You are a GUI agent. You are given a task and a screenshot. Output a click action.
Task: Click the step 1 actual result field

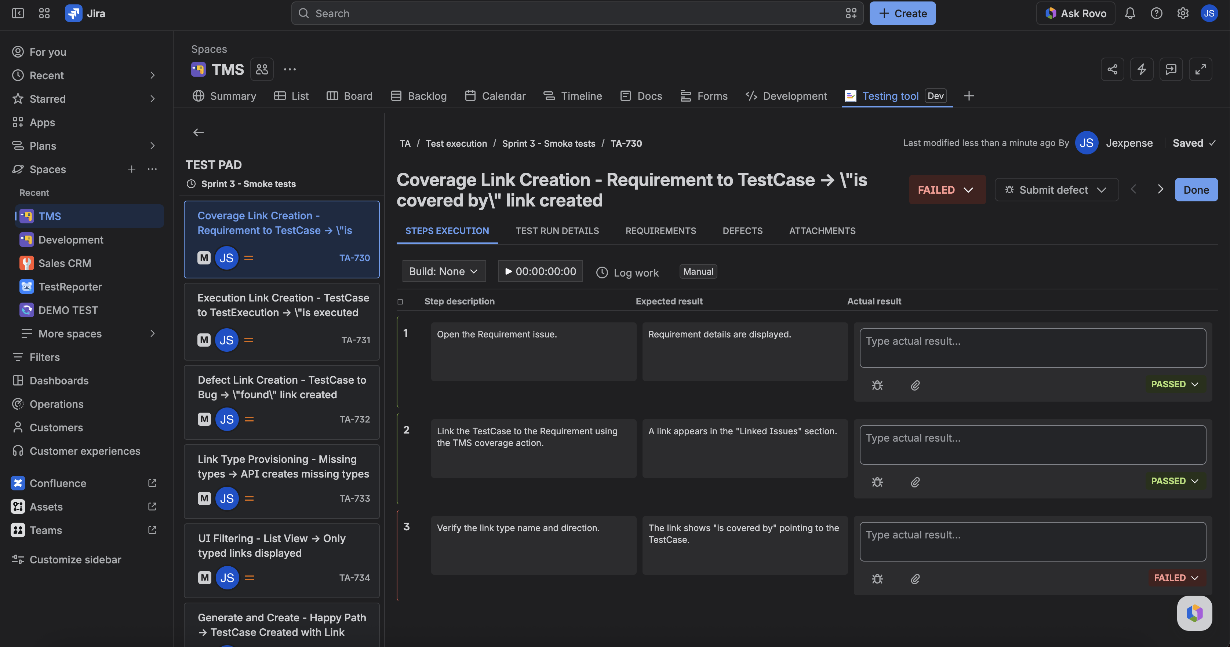[1033, 348]
